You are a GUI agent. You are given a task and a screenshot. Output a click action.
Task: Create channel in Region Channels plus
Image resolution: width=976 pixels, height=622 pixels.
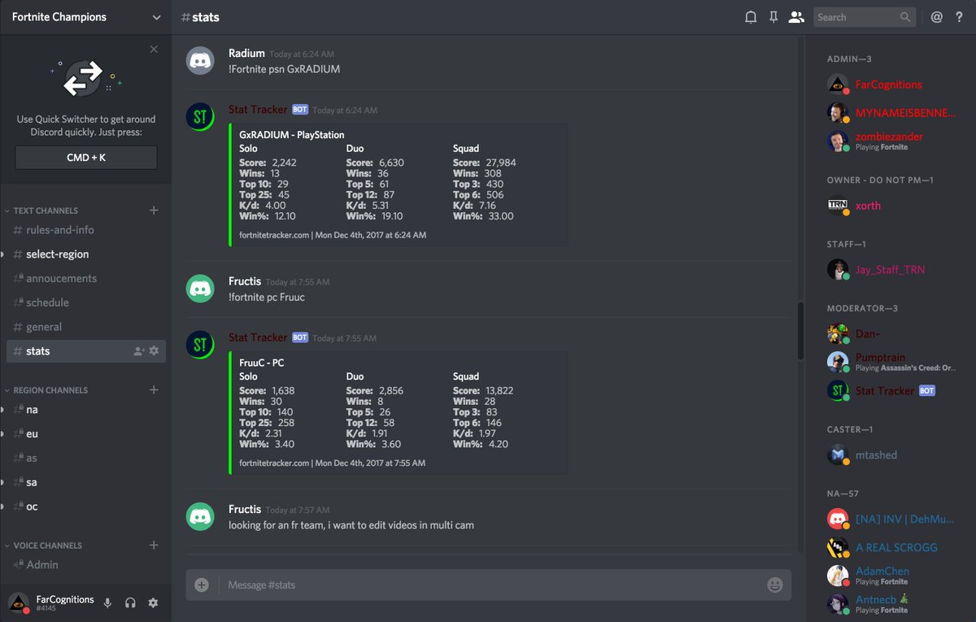[154, 390]
